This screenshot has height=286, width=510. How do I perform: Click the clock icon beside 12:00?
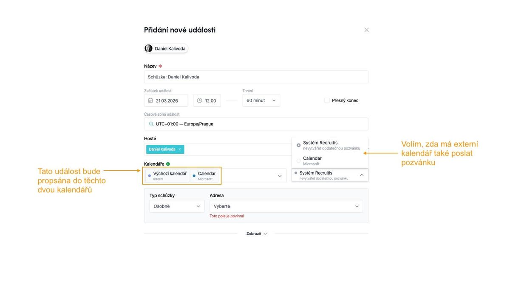pos(199,100)
